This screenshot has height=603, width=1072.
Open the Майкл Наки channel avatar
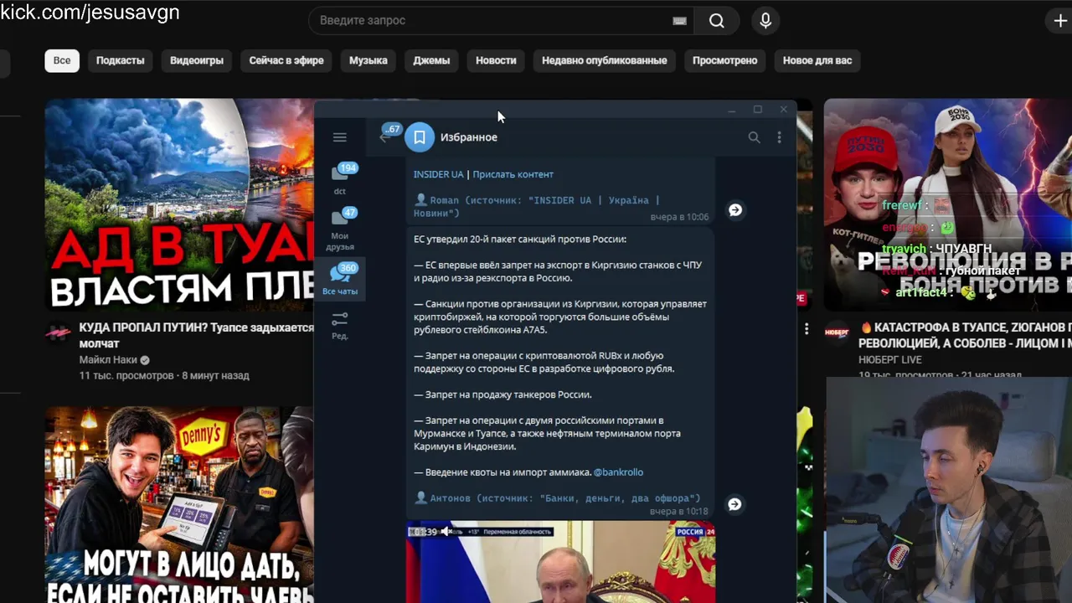(59, 332)
